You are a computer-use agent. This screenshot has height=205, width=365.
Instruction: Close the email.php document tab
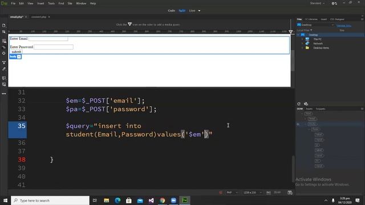[x=26, y=17]
